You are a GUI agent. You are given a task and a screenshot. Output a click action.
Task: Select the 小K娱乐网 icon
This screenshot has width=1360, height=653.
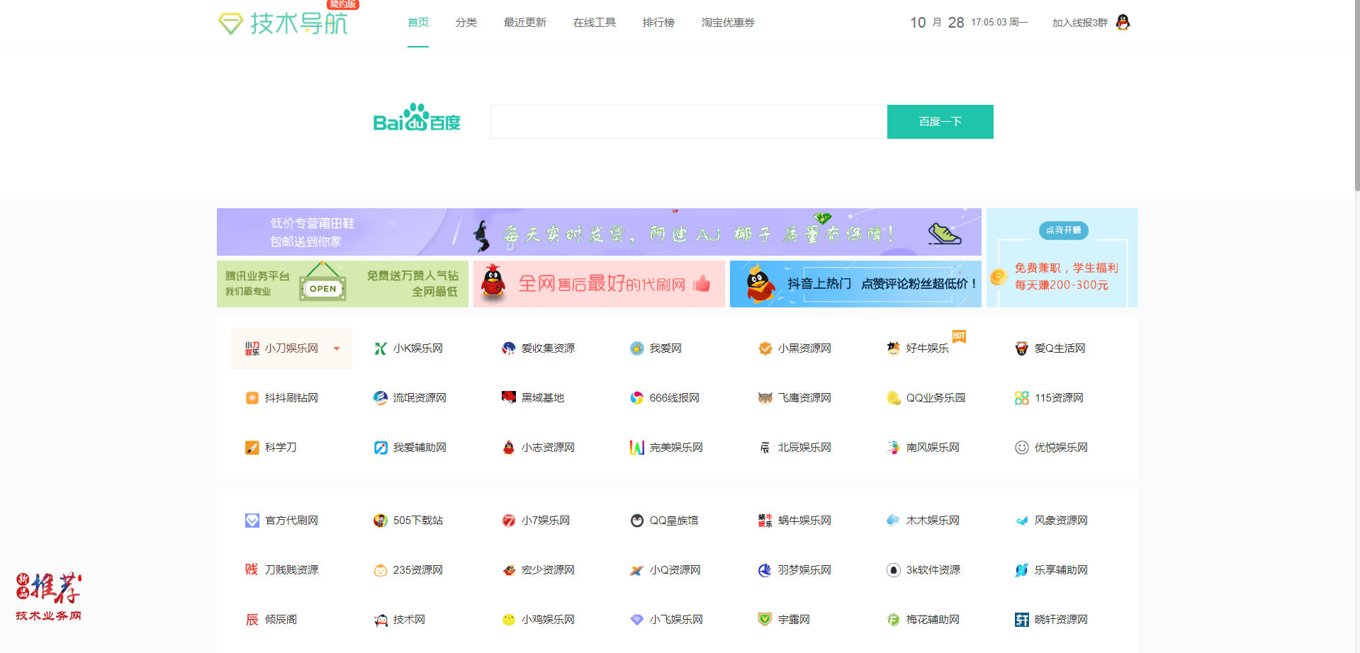click(380, 348)
